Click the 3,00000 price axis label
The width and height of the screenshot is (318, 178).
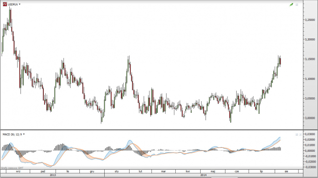[310, 118]
